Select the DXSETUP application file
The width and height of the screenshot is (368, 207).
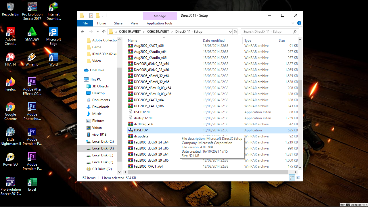212,130
